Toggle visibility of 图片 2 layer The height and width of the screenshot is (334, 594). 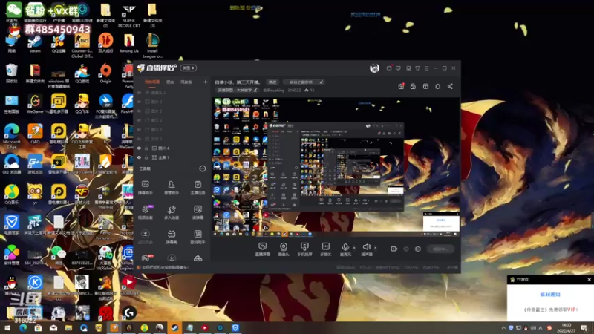139,111
